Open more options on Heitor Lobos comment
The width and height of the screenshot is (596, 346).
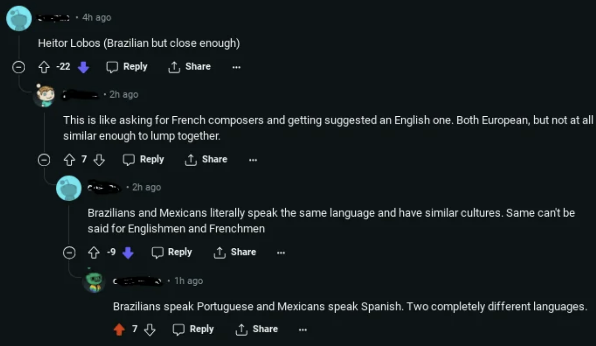(x=236, y=67)
